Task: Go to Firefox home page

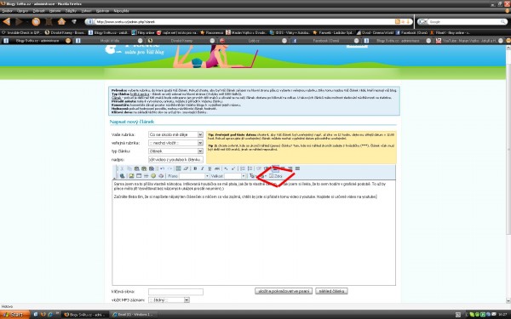Action: (x=61, y=21)
